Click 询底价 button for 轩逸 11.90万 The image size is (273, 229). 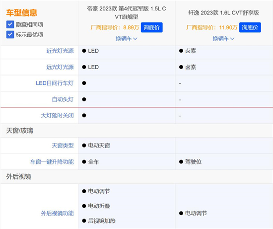250,27
